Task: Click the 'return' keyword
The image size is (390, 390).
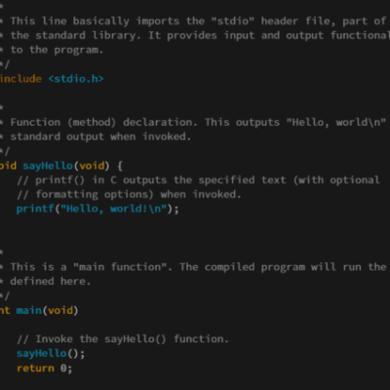Action: (35, 369)
